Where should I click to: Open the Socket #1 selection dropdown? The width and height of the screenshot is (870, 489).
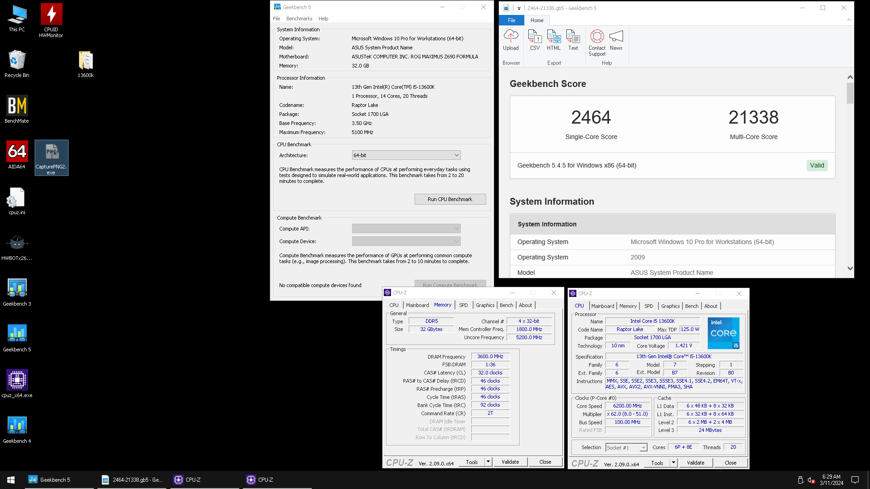[x=626, y=447]
